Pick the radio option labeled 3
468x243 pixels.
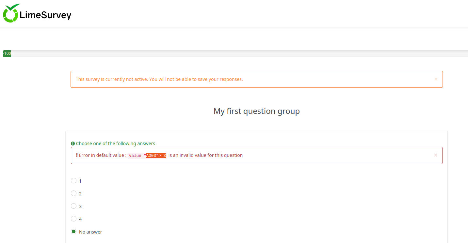click(74, 206)
